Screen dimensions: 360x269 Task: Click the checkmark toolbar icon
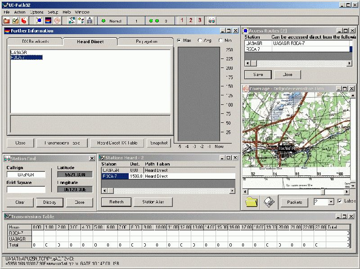(x=15, y=21)
